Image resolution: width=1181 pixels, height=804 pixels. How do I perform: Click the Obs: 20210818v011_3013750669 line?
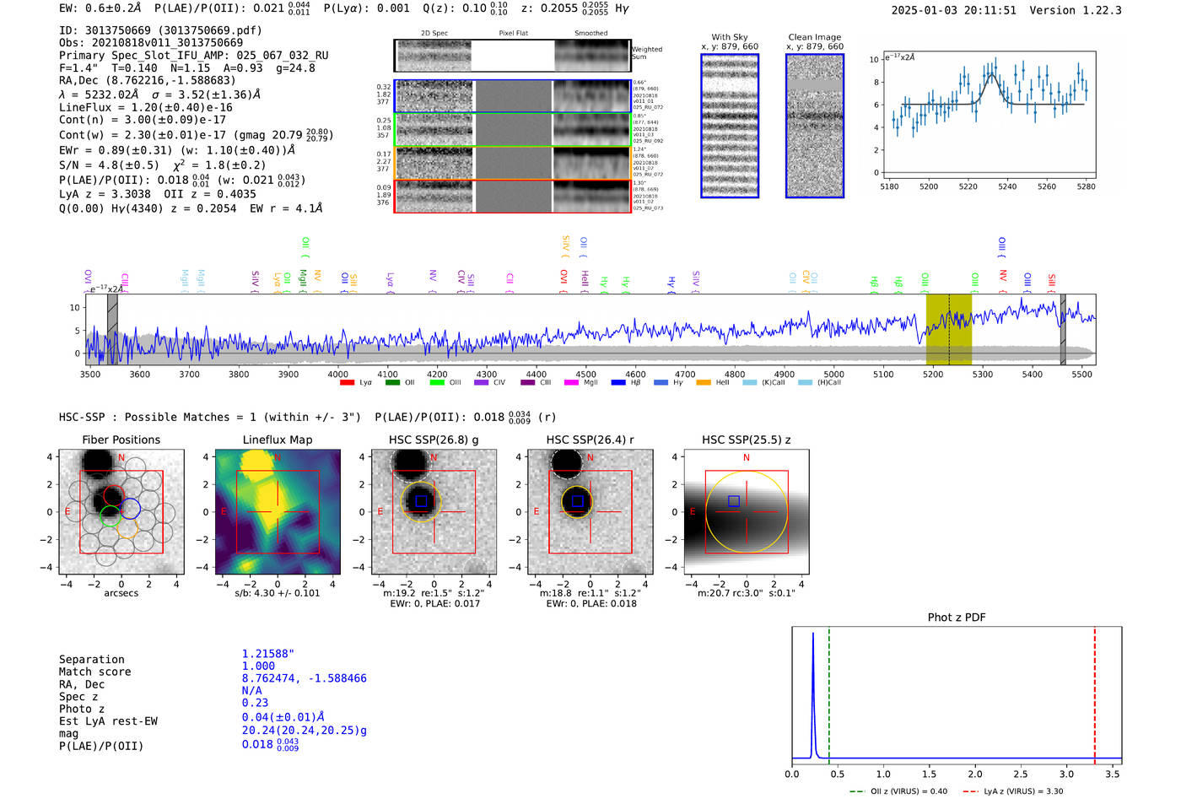coord(151,42)
